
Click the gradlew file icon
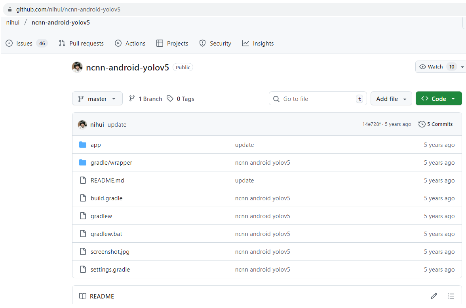pos(83,216)
